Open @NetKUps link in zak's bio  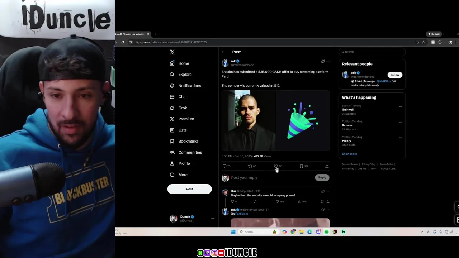(384, 81)
